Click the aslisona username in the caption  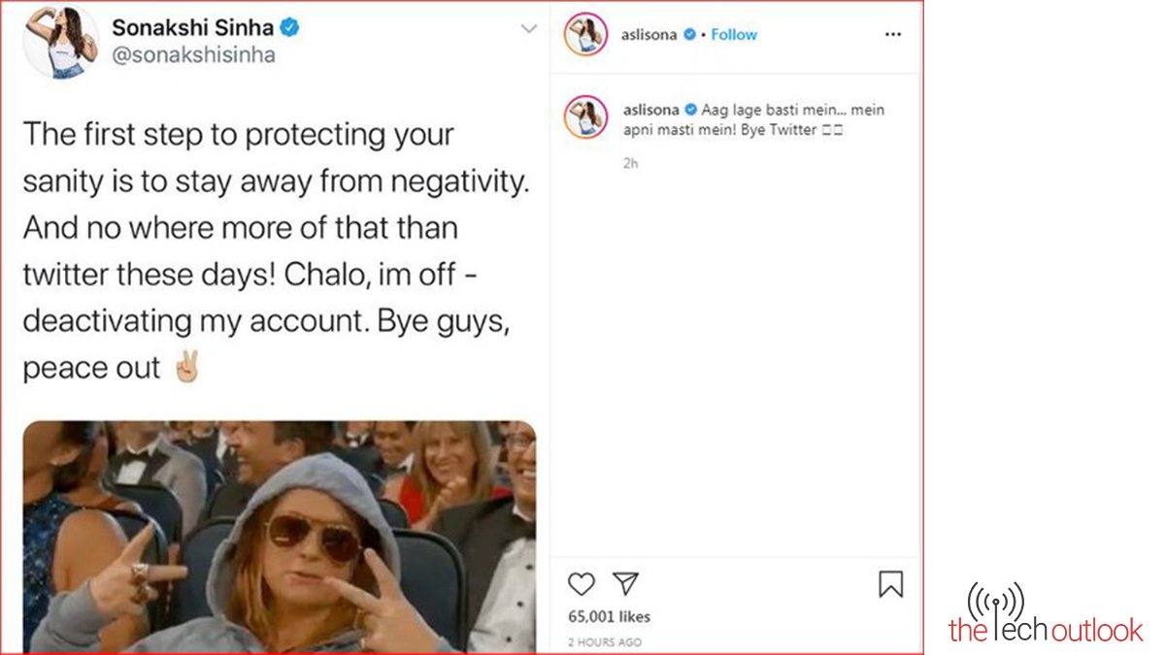[649, 111]
